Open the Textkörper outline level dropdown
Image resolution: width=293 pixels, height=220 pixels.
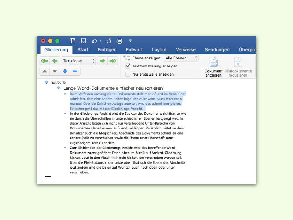pyautogui.click(x=79, y=61)
